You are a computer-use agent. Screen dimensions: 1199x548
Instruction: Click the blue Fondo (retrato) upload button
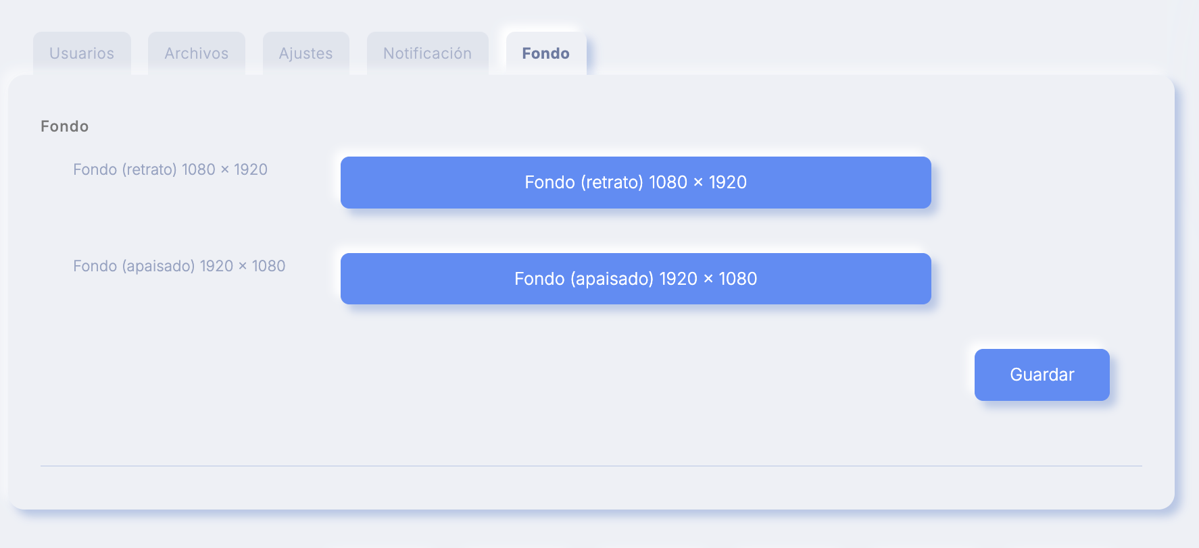pos(636,182)
